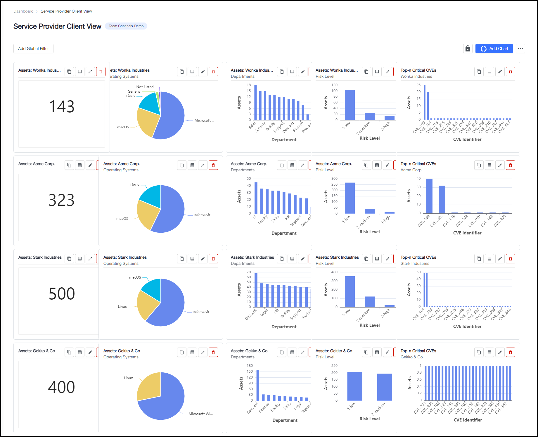Click the Stark Industries asset count 500
Image resolution: width=538 pixels, height=437 pixels.
tap(62, 294)
